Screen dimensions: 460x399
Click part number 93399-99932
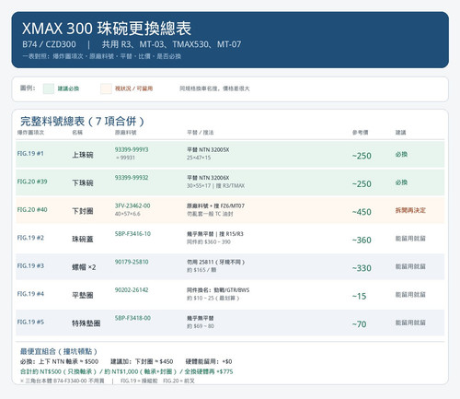[132, 178]
